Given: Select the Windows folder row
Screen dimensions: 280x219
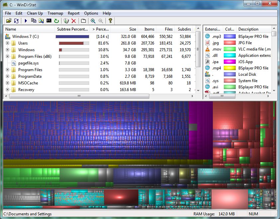Looking at the screenshot, I should tap(99, 50).
